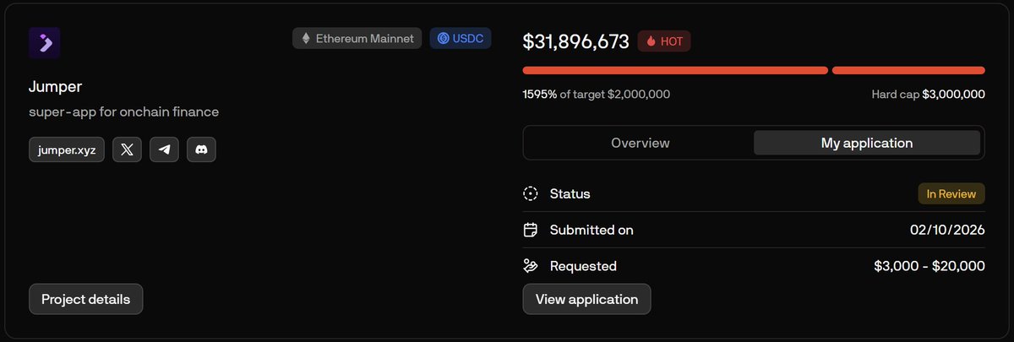Click the hard cap progress segment
Screen dimensions: 1014x342
(x=908, y=70)
